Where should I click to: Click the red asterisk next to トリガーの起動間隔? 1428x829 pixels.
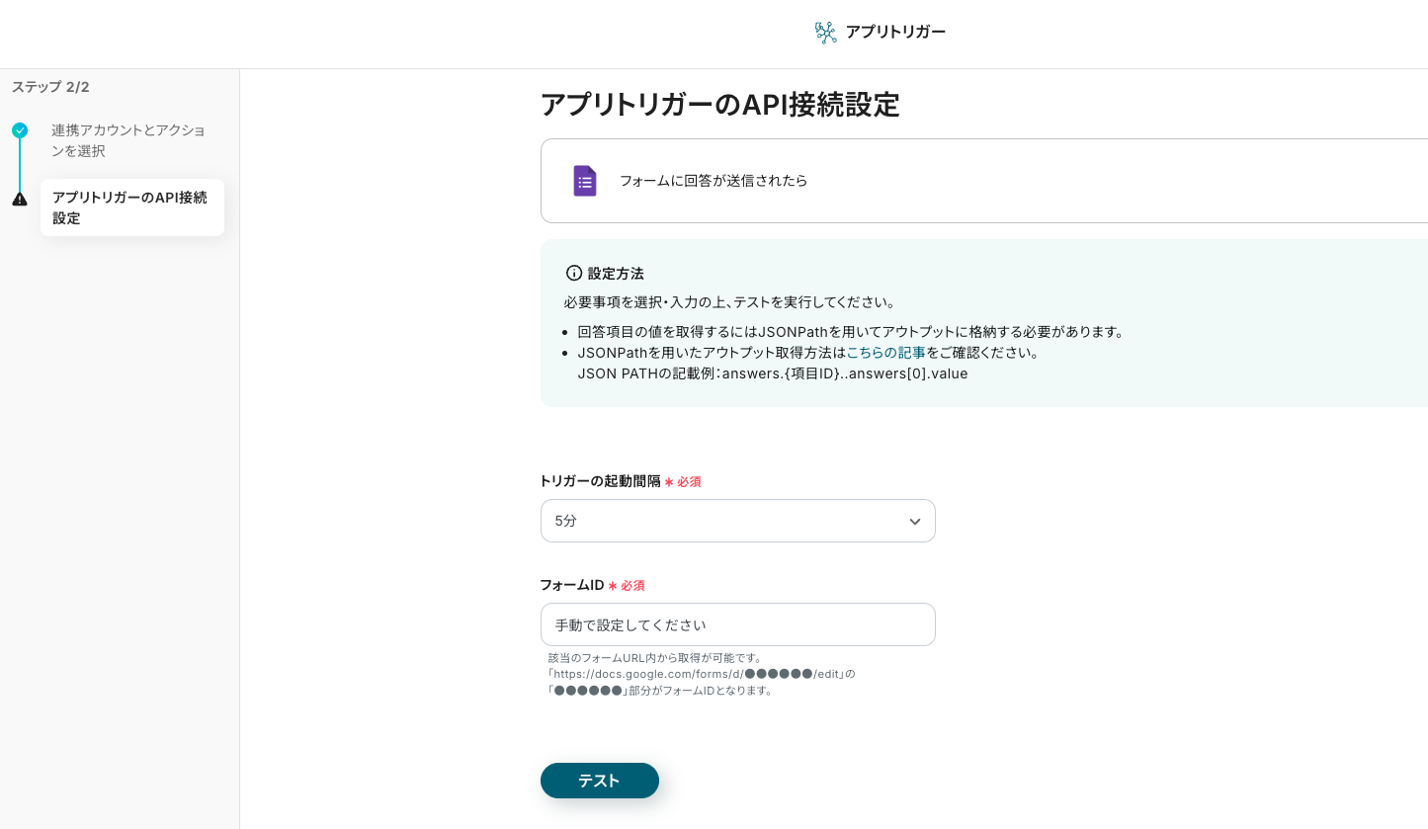669,482
